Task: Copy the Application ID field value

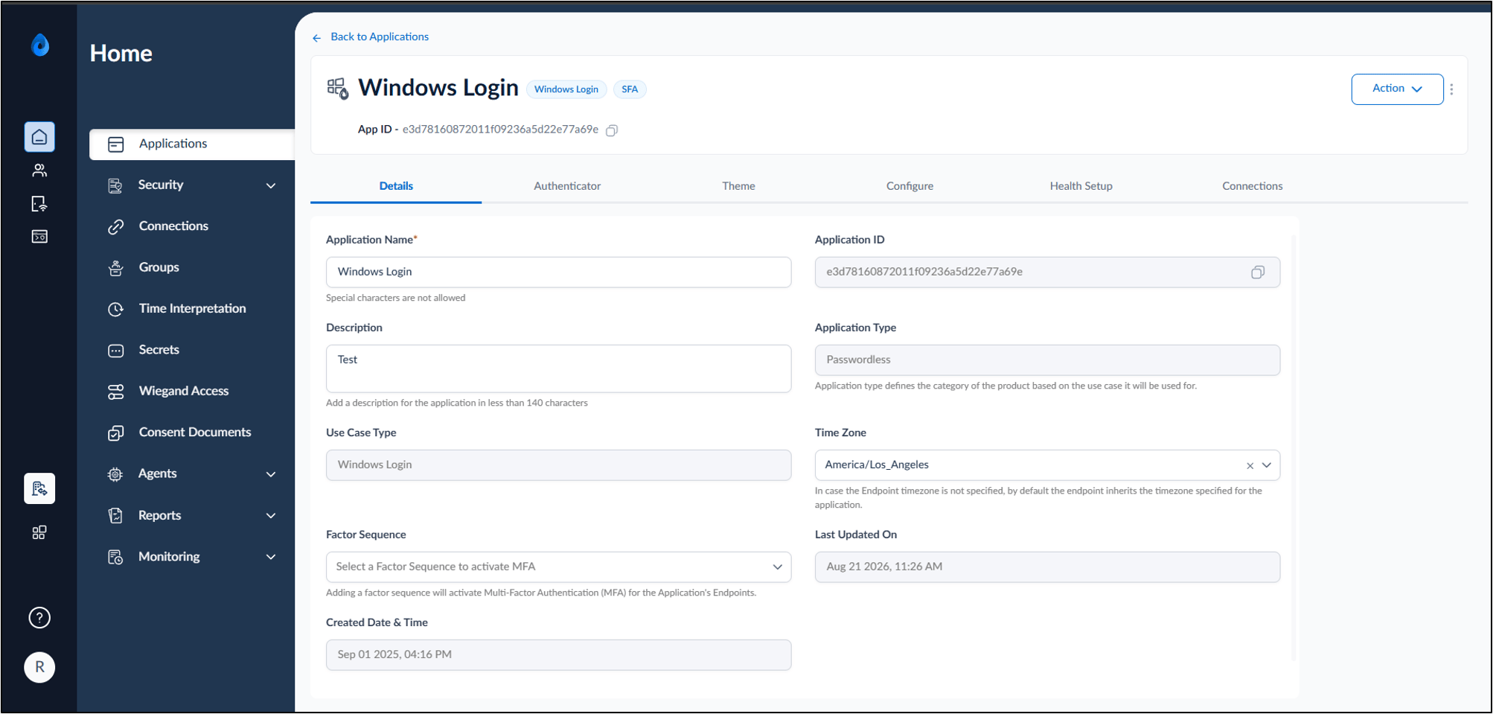Action: pos(1258,272)
